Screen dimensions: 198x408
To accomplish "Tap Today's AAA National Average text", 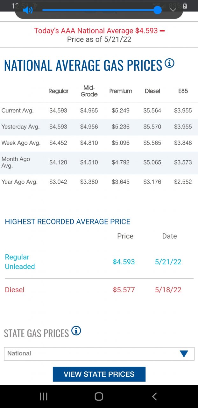I will coord(96,31).
